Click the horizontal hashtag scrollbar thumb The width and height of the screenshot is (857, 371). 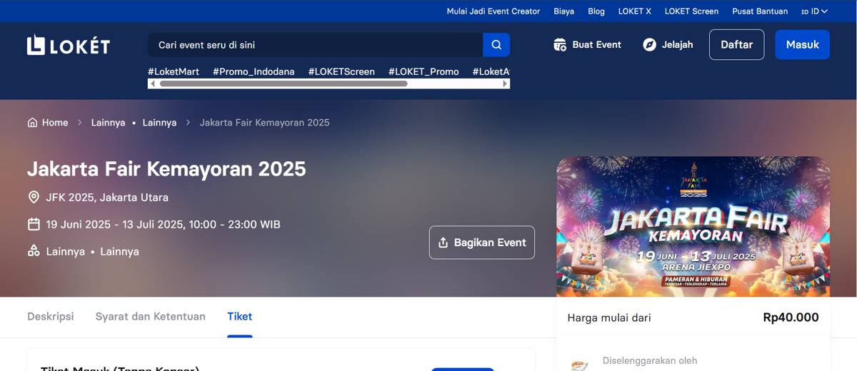[x=284, y=83]
